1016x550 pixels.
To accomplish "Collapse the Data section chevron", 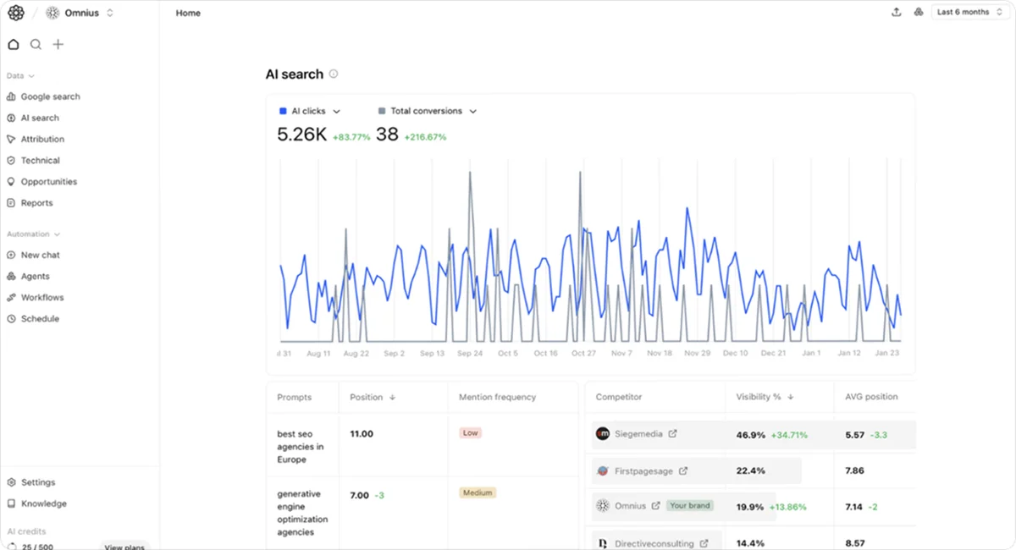I will pyautogui.click(x=31, y=76).
